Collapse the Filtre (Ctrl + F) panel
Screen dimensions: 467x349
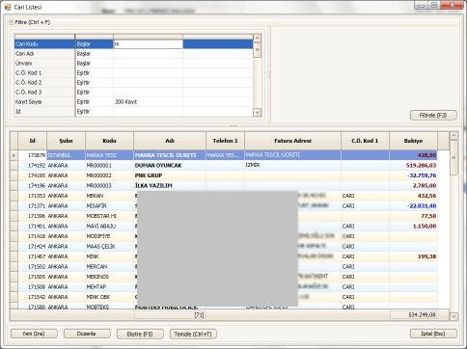coord(12,22)
